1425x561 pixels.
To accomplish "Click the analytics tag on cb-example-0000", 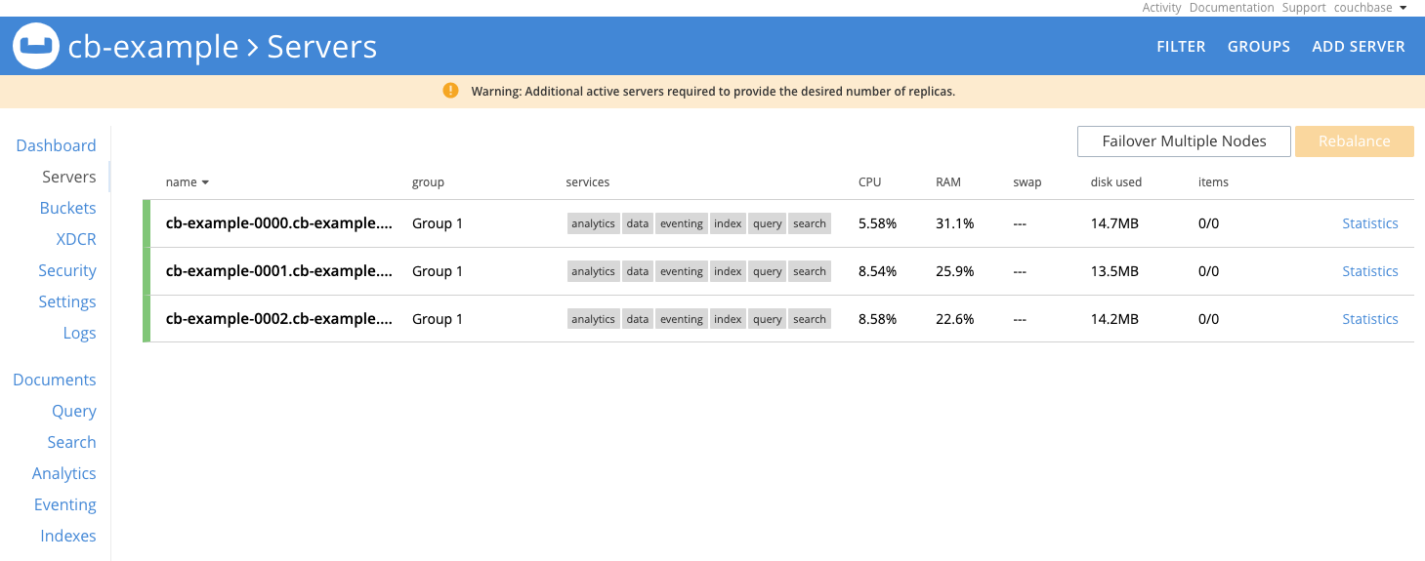I will 593,223.
